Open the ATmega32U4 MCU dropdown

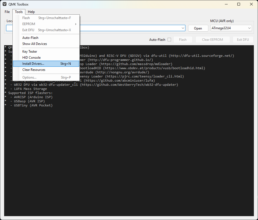[231, 28]
